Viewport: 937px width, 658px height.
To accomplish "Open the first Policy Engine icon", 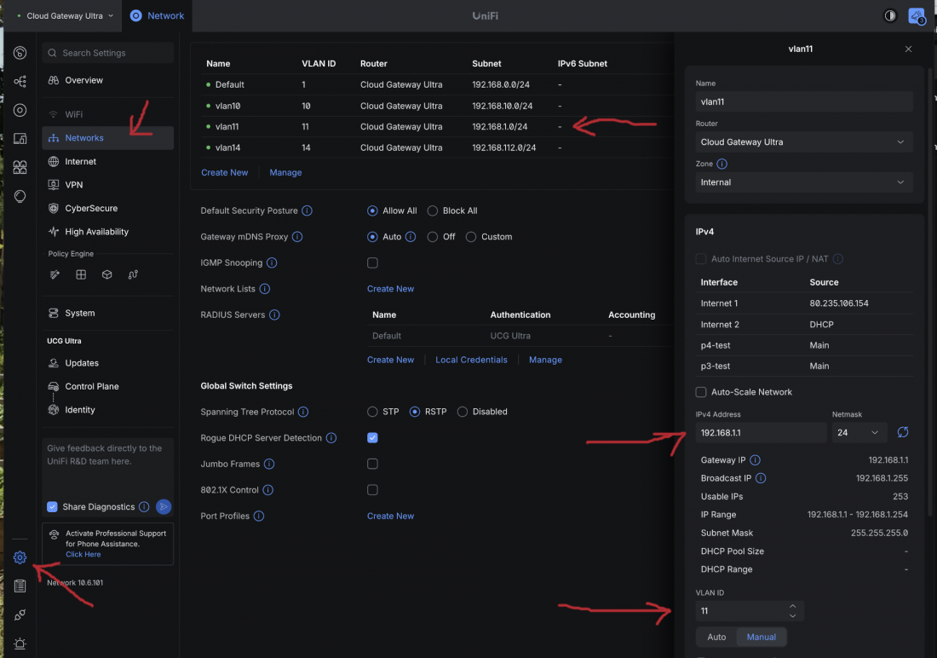I will pos(55,274).
